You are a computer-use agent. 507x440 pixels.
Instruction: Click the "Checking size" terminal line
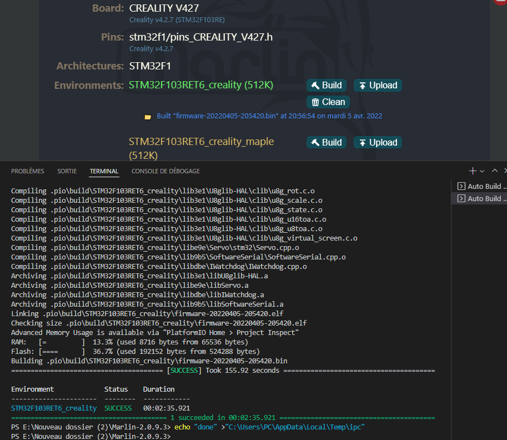pyautogui.click(x=159, y=323)
